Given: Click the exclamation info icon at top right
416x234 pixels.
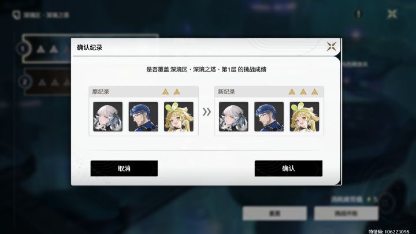Looking at the screenshot, I should 358,13.
